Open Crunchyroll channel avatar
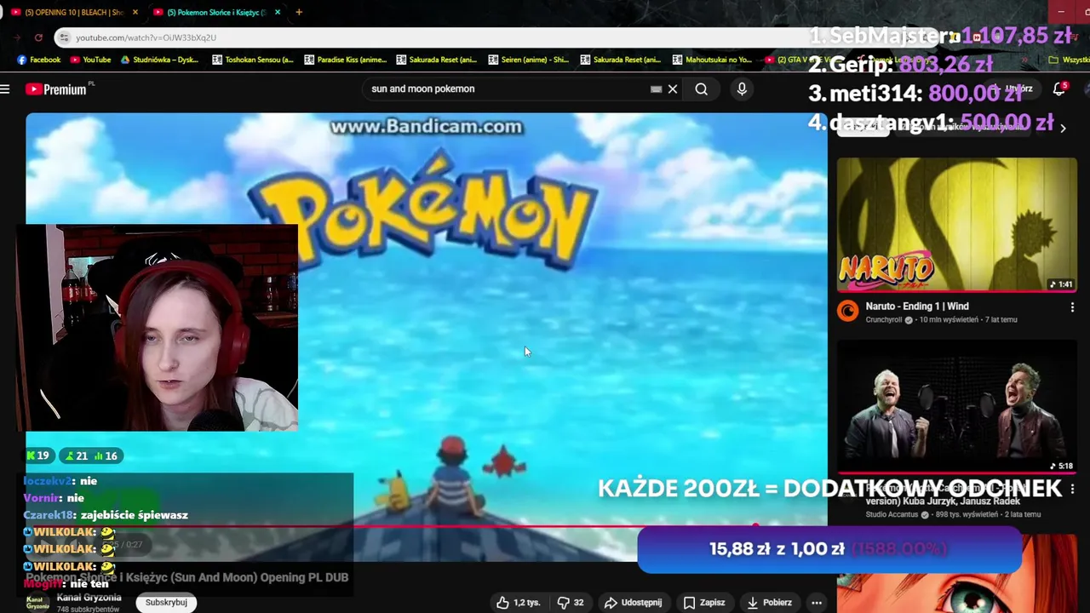 847,312
